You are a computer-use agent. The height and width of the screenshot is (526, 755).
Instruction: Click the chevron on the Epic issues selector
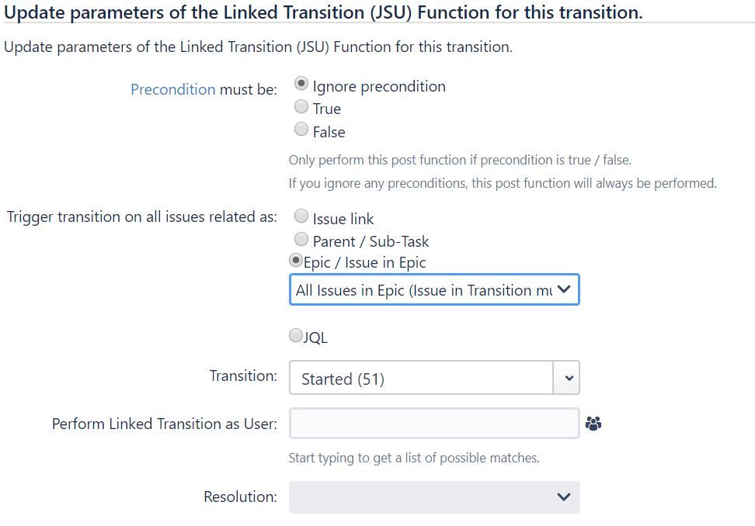point(565,289)
